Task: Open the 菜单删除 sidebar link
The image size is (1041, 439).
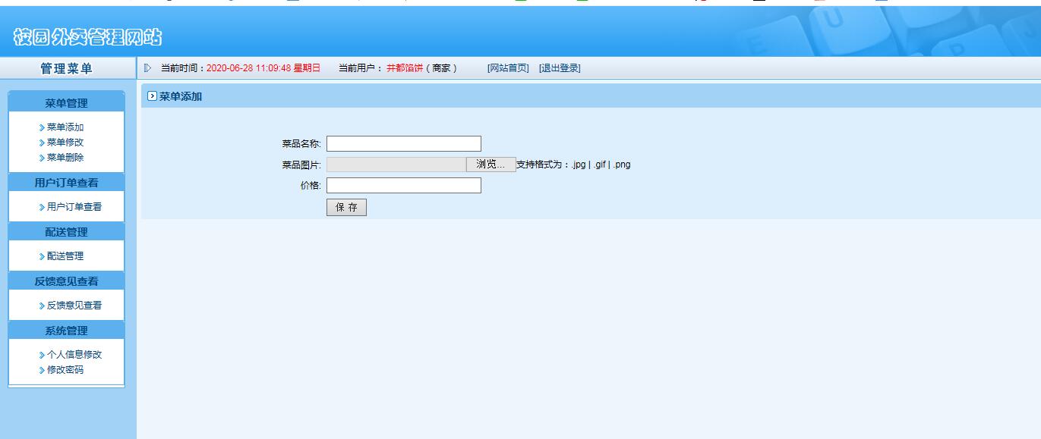Action: point(65,158)
